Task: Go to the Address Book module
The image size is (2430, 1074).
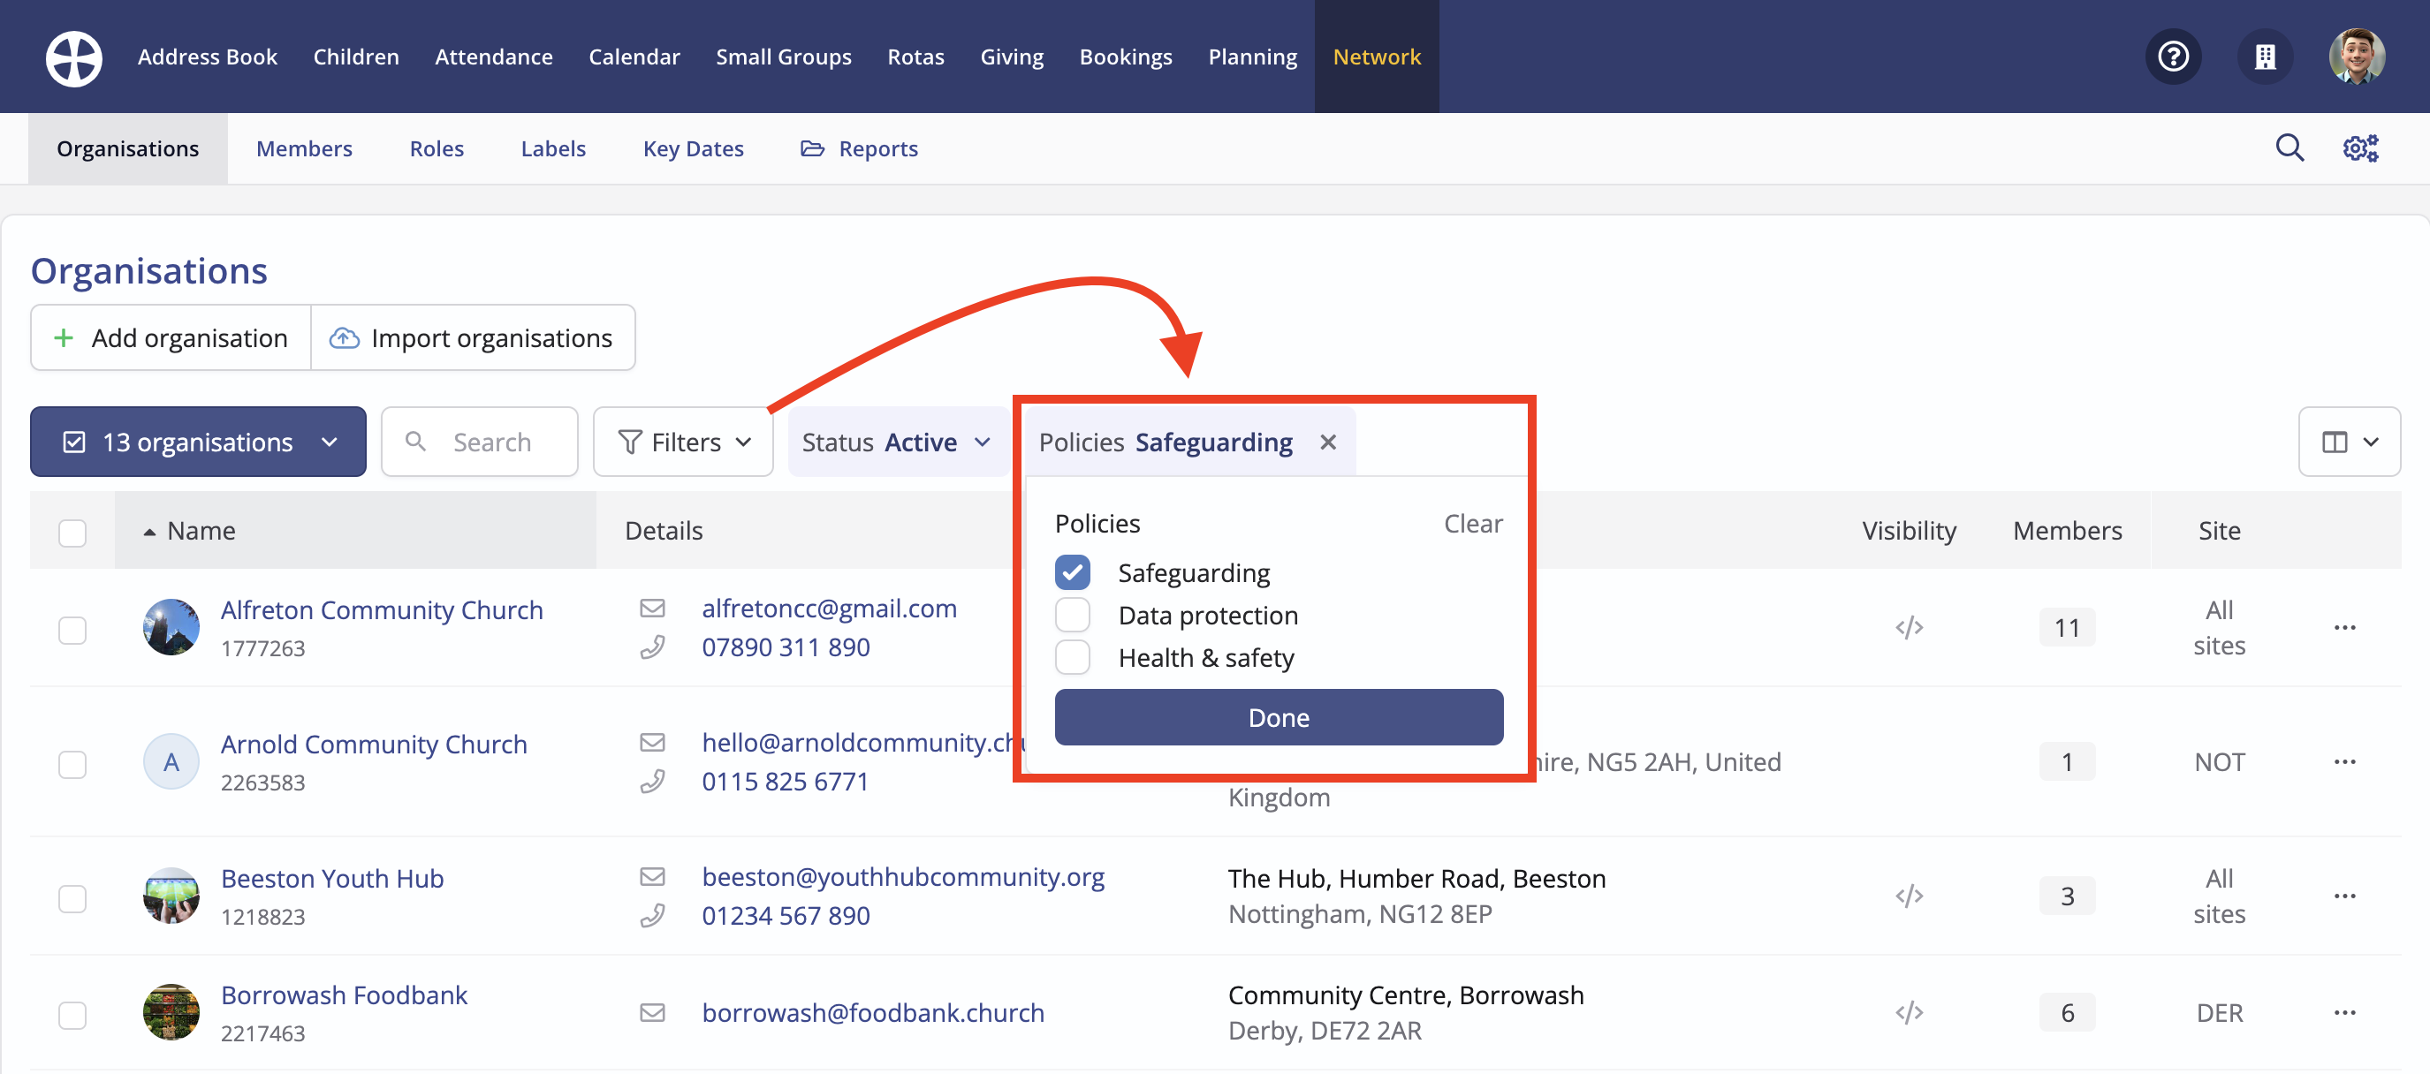Action: 208,57
